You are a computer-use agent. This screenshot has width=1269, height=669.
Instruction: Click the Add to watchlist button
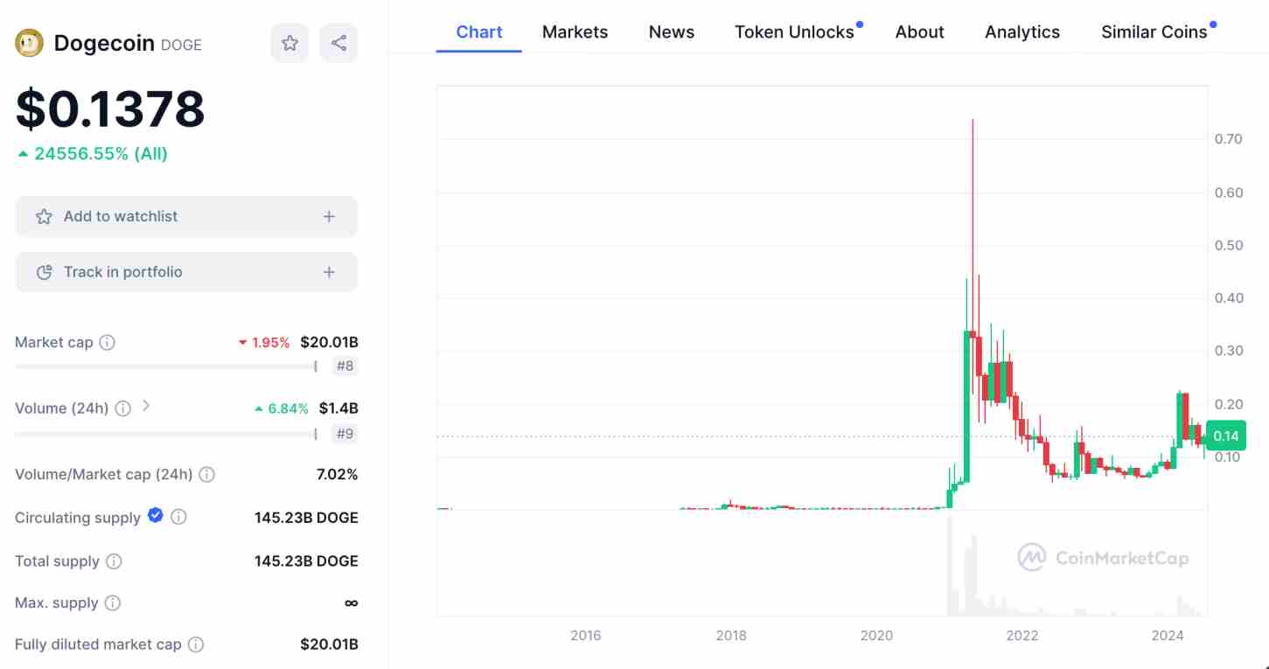point(186,216)
